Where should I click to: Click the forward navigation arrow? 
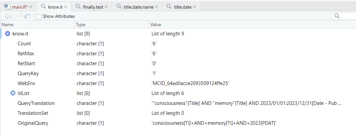coord(15,16)
